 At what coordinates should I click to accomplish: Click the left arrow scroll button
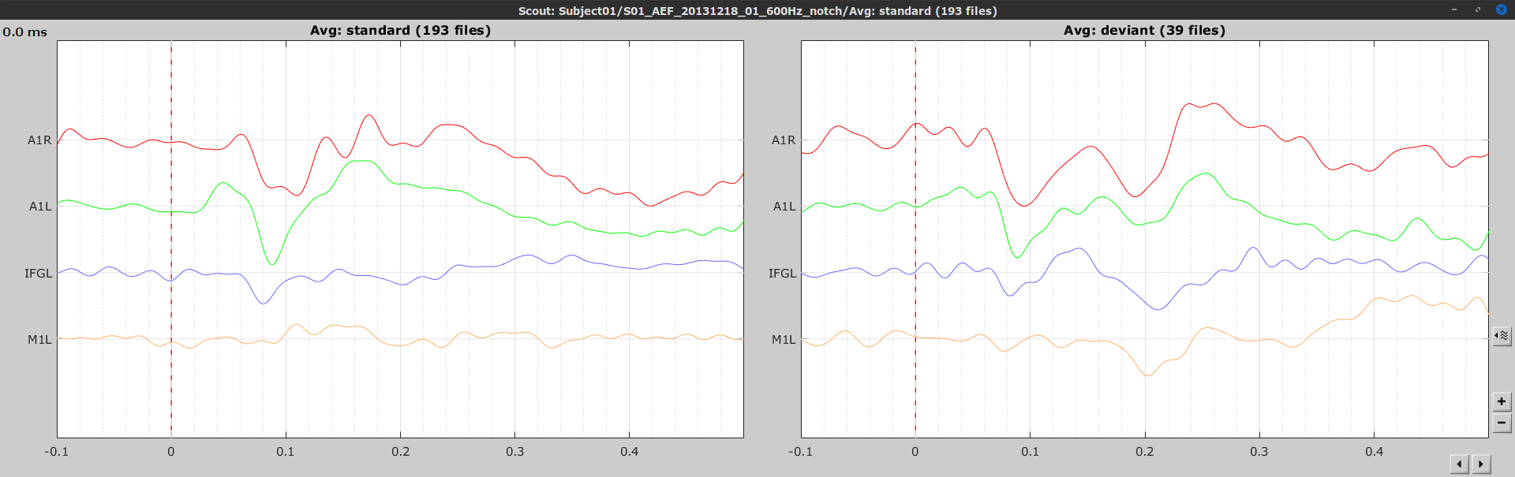pos(1460,464)
